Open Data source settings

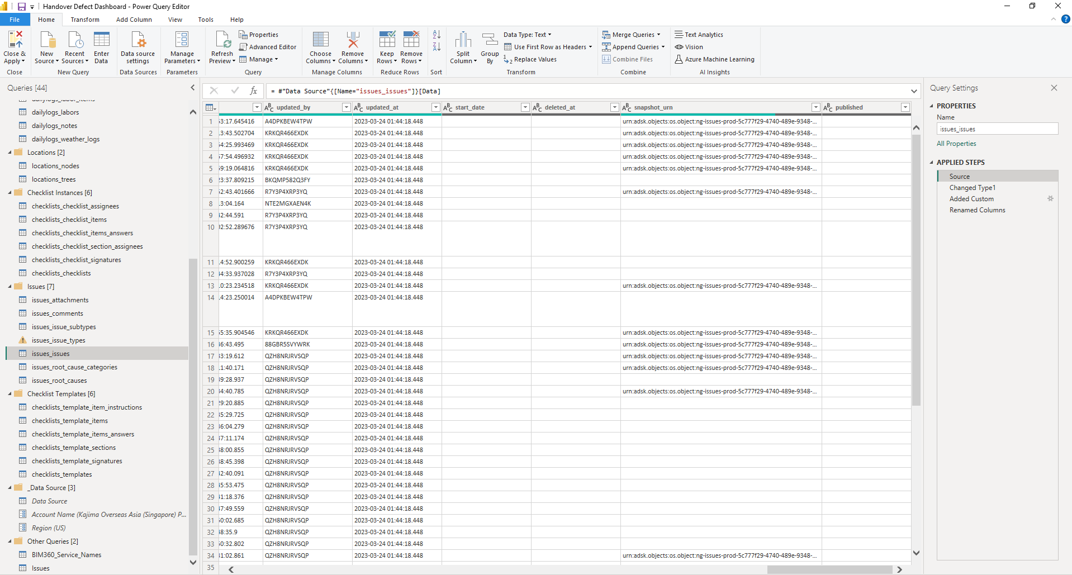pyautogui.click(x=137, y=47)
